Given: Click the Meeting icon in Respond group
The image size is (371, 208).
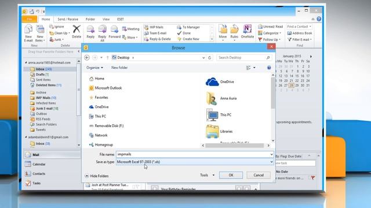Looking at the screenshot, I should [x=125, y=29].
